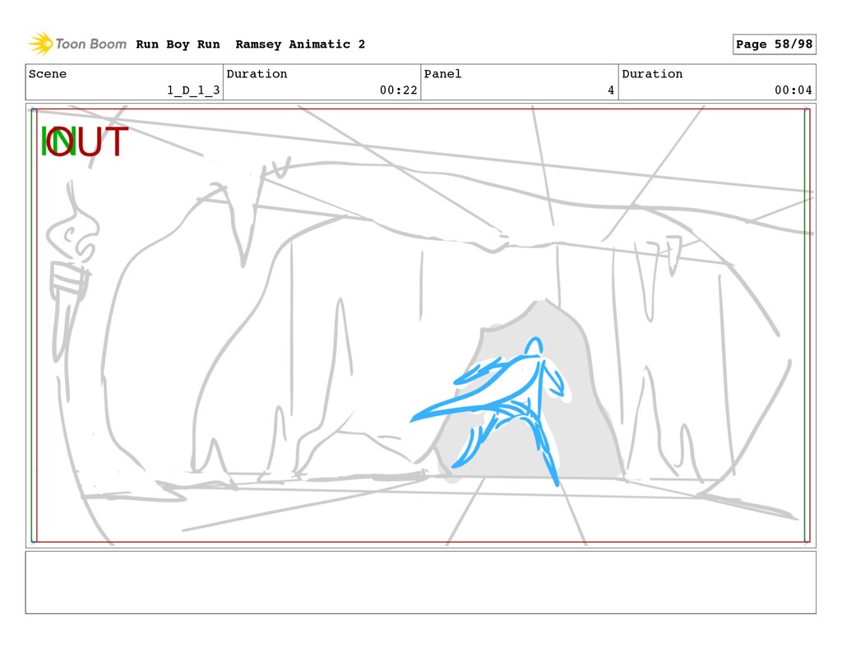
Task: Click the 'Panel' header label
Action: point(442,74)
